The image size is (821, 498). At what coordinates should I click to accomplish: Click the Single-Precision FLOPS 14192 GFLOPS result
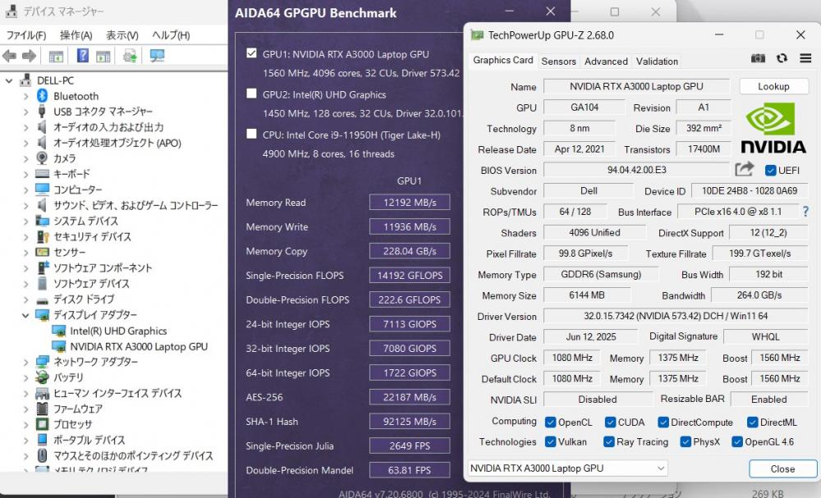pyautogui.click(x=410, y=275)
